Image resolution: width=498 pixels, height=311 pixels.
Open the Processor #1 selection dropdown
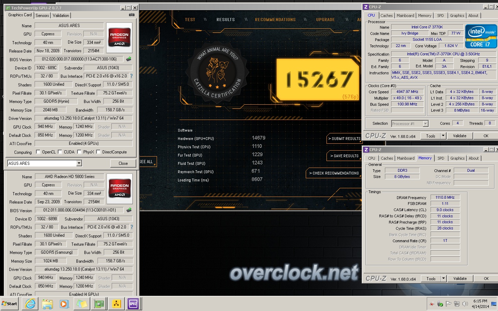coord(425,124)
